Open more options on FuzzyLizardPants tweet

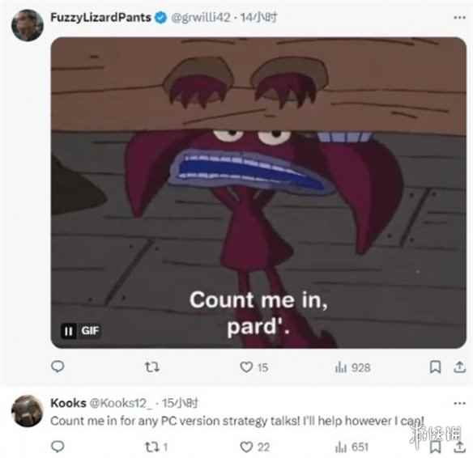coord(459,18)
